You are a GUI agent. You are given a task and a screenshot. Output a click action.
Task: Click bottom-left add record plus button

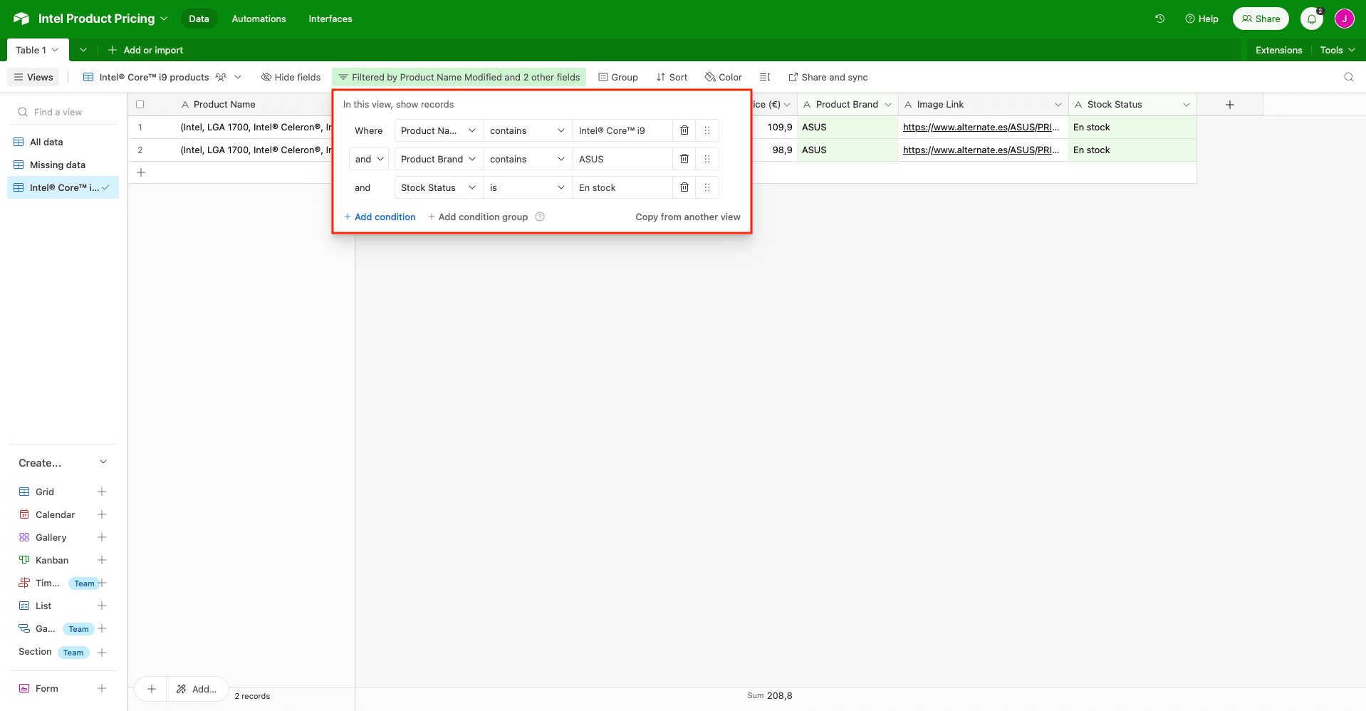pyautogui.click(x=151, y=689)
